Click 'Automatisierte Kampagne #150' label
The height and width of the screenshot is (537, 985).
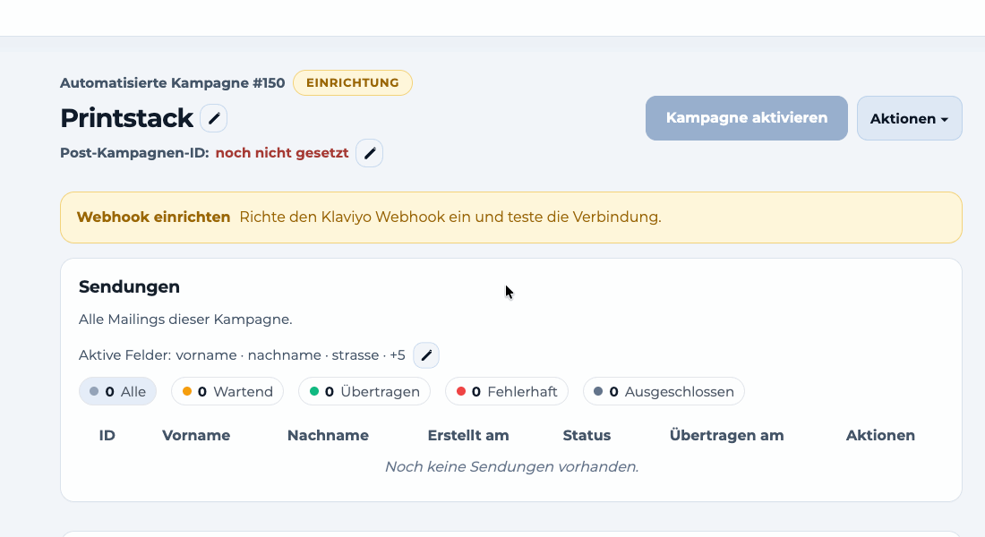[172, 83]
